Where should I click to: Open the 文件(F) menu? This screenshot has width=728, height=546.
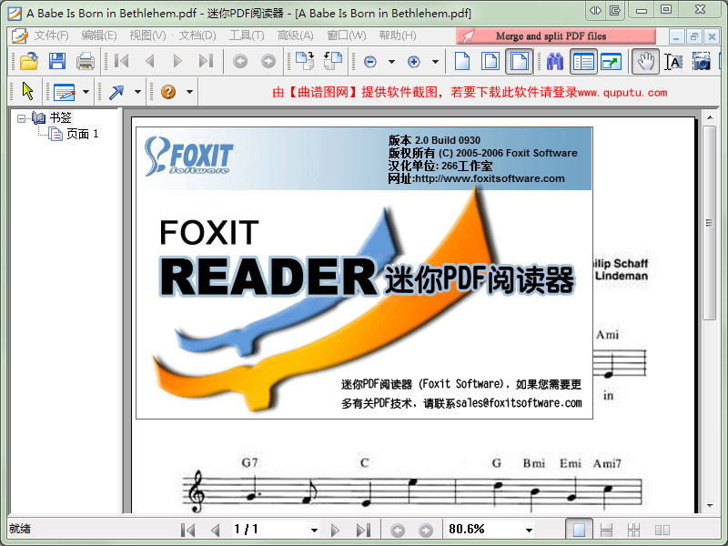click(51, 35)
